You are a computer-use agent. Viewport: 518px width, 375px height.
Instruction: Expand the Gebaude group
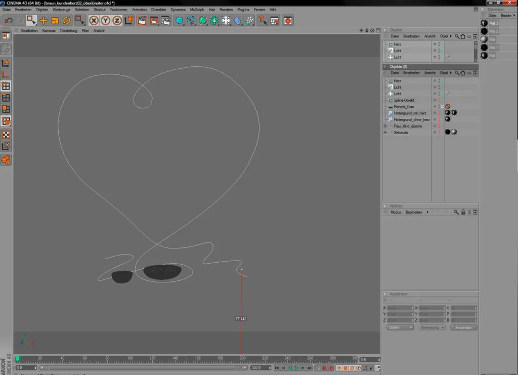[x=385, y=133]
